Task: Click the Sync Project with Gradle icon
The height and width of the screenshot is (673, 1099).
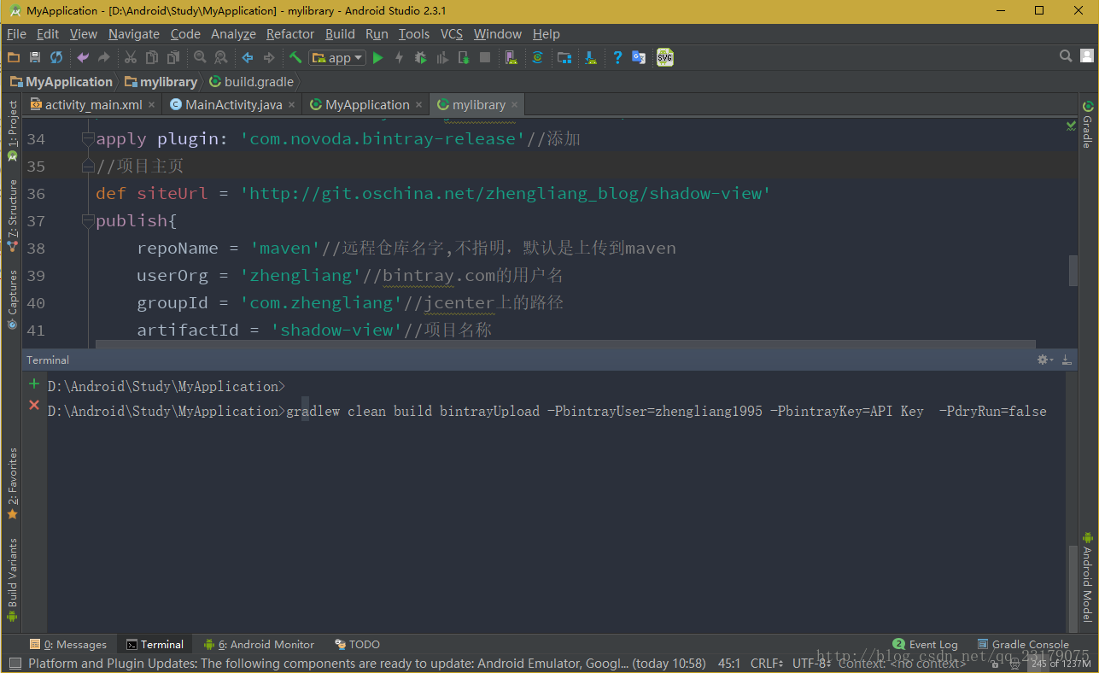Action: (537, 57)
